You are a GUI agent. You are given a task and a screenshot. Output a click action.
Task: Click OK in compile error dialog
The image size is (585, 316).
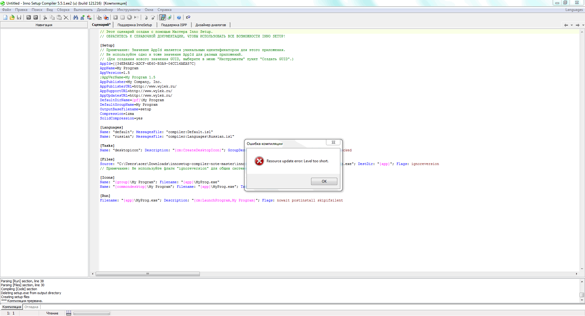click(324, 181)
